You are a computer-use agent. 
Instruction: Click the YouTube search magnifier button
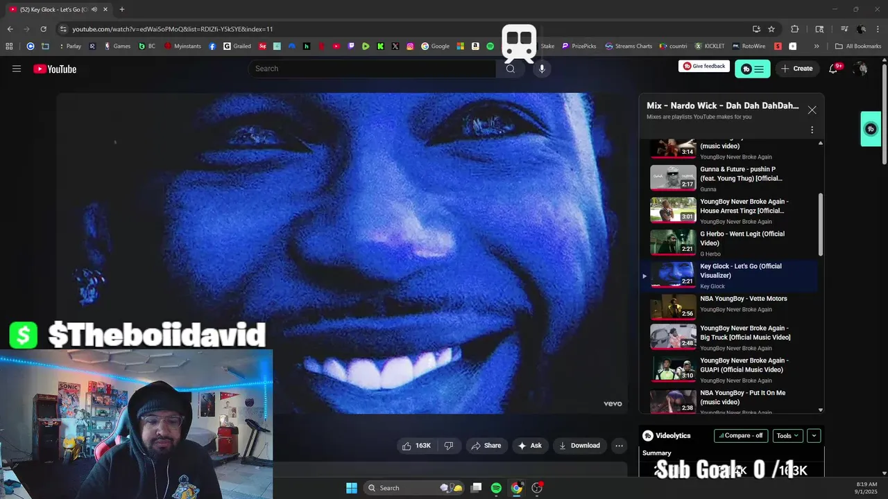(511, 69)
